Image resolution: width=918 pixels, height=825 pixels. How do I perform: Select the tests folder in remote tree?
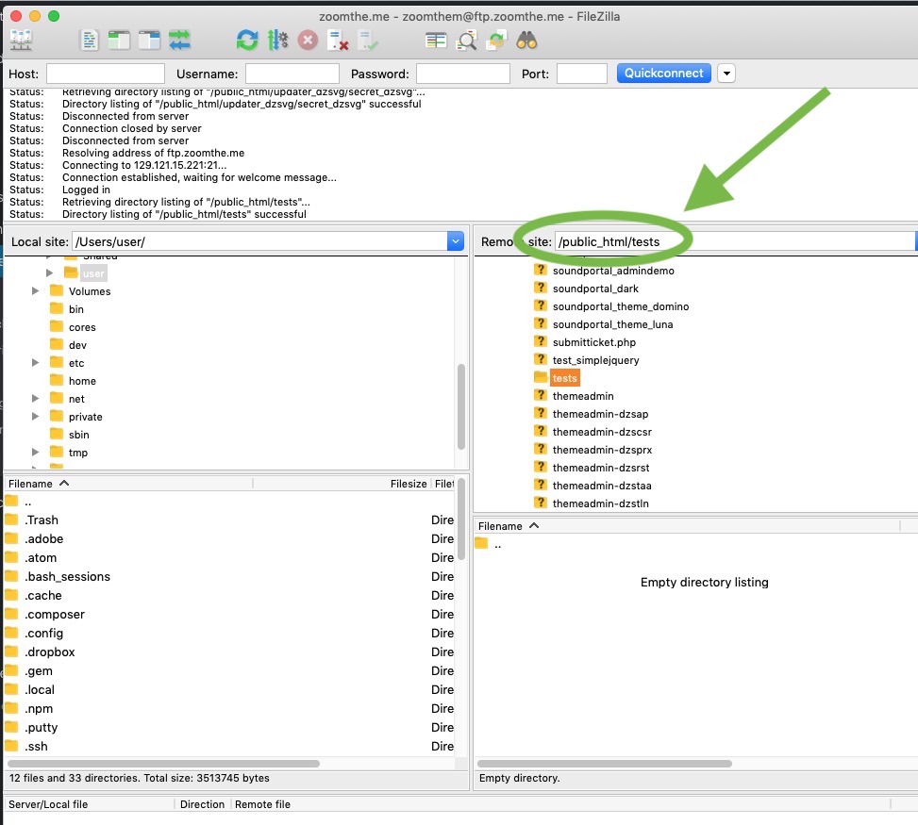point(565,379)
